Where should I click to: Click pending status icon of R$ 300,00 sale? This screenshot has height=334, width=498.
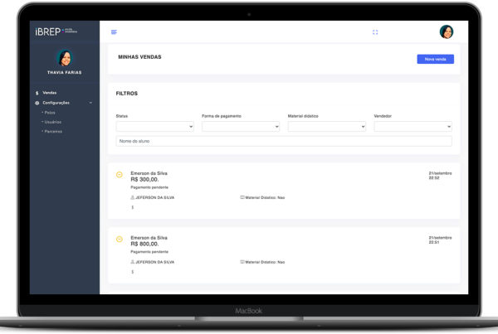pyautogui.click(x=120, y=174)
